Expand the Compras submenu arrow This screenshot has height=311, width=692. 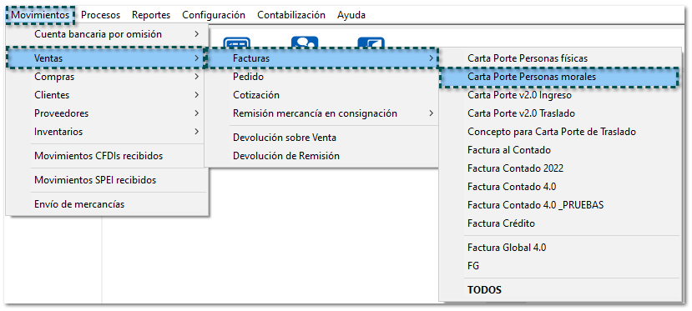(x=196, y=77)
